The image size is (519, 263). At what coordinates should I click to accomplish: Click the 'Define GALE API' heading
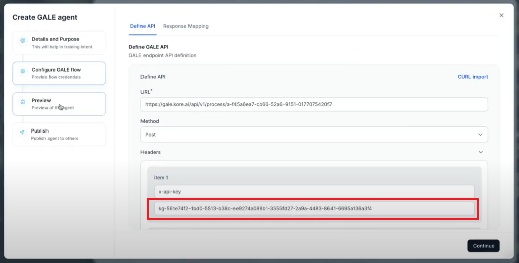(x=148, y=47)
